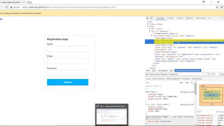Open the more DevTools tabs chevron
Viewport: 224px width, 126px height.
pos(210,18)
